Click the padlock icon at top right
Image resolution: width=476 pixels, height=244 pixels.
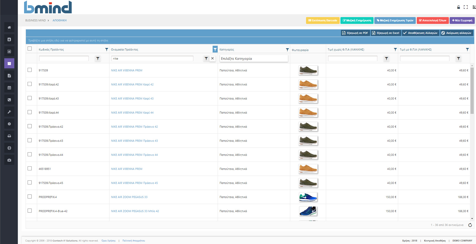[x=458, y=7]
